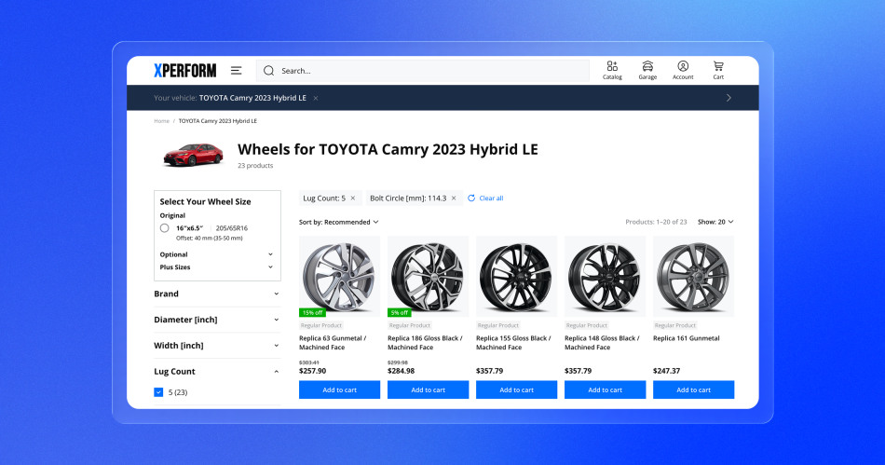This screenshot has width=885, height=465.
Task: Open the Show: 20 per-page dropdown
Action: 715,222
